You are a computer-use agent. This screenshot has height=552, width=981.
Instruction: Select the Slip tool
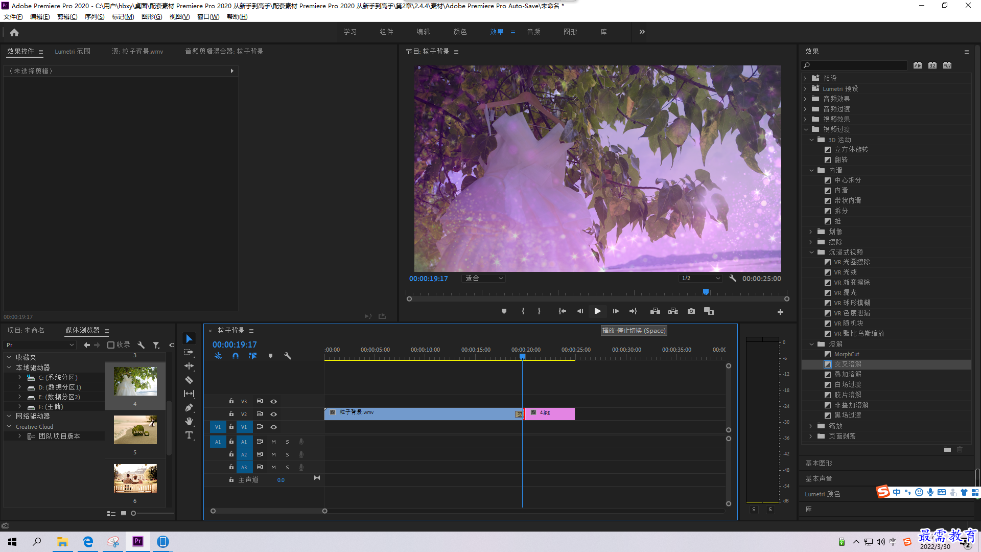189,394
